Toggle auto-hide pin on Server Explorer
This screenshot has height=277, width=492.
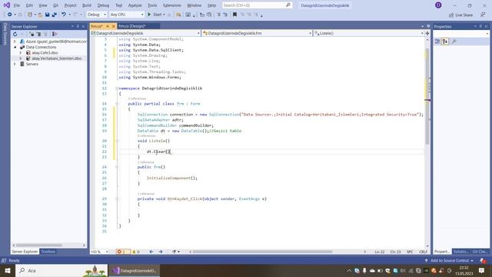coord(78,26)
